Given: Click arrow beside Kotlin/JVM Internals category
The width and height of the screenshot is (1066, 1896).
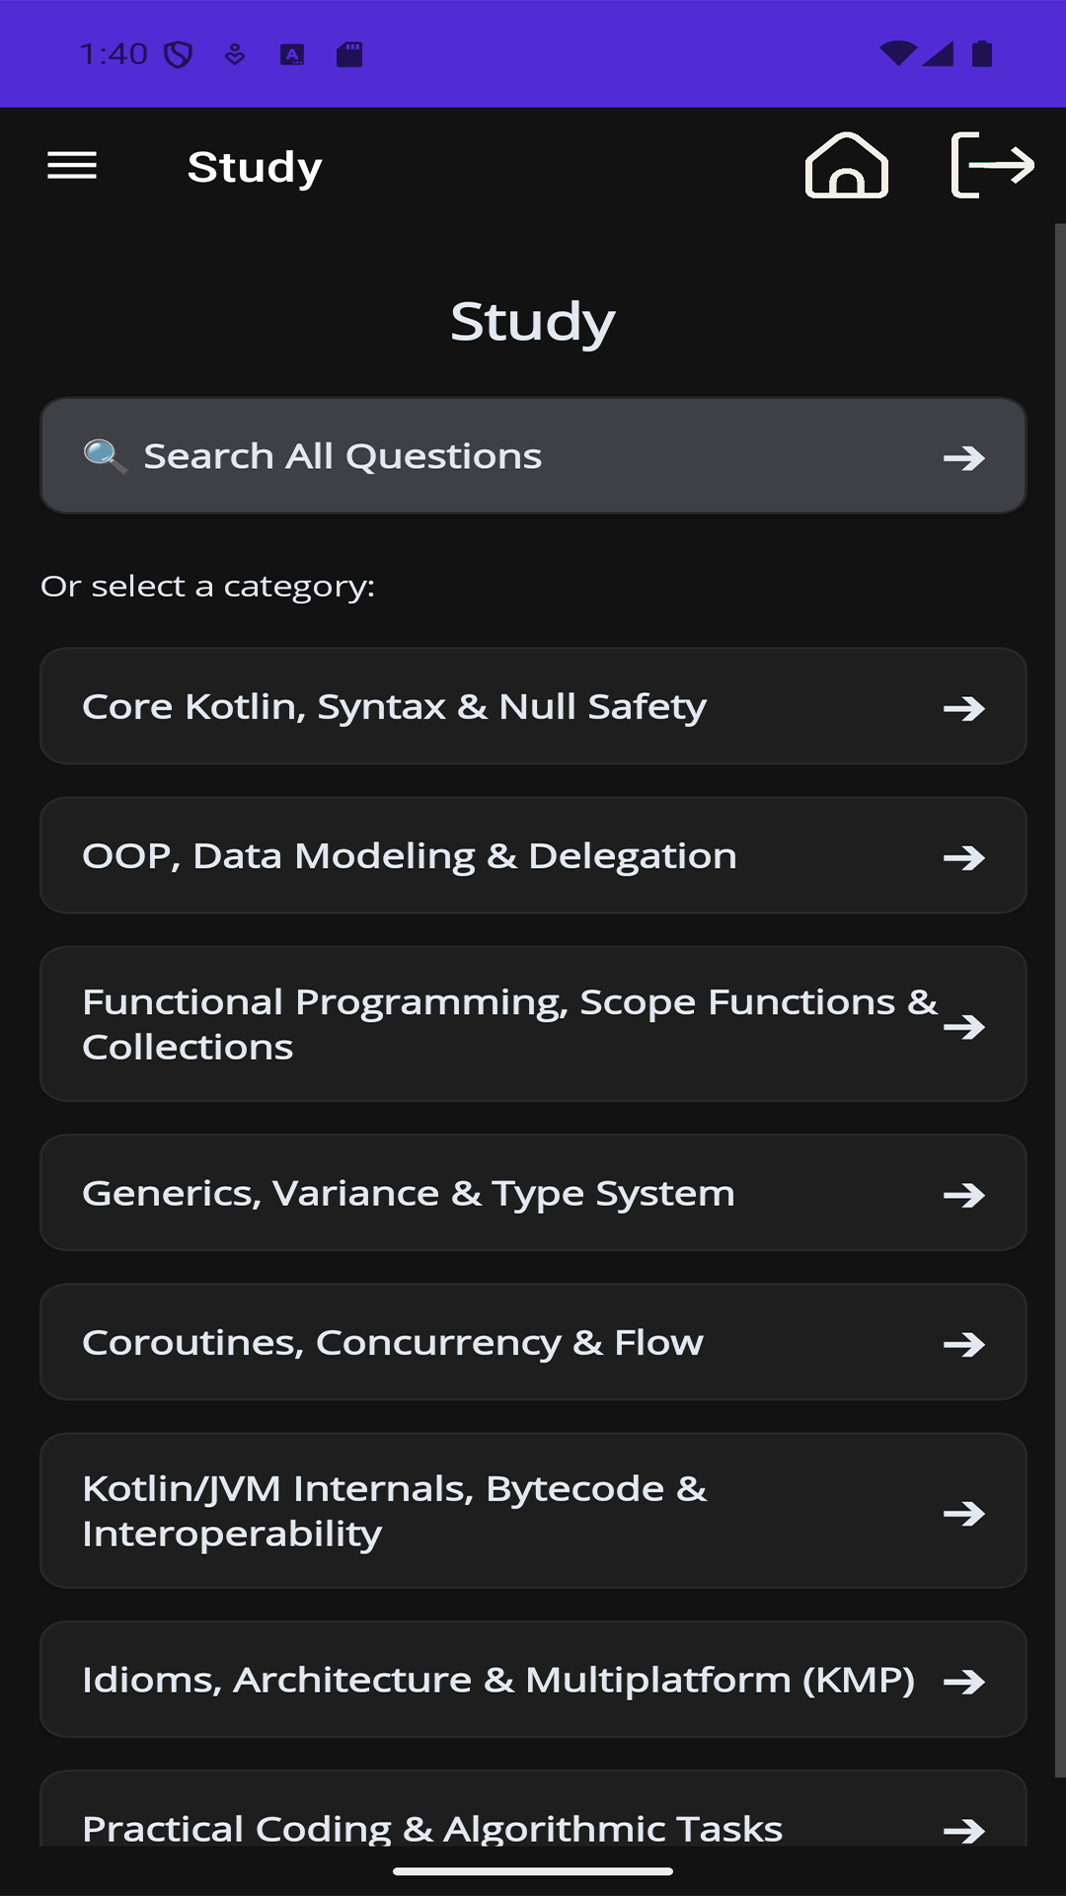Looking at the screenshot, I should 963,1513.
